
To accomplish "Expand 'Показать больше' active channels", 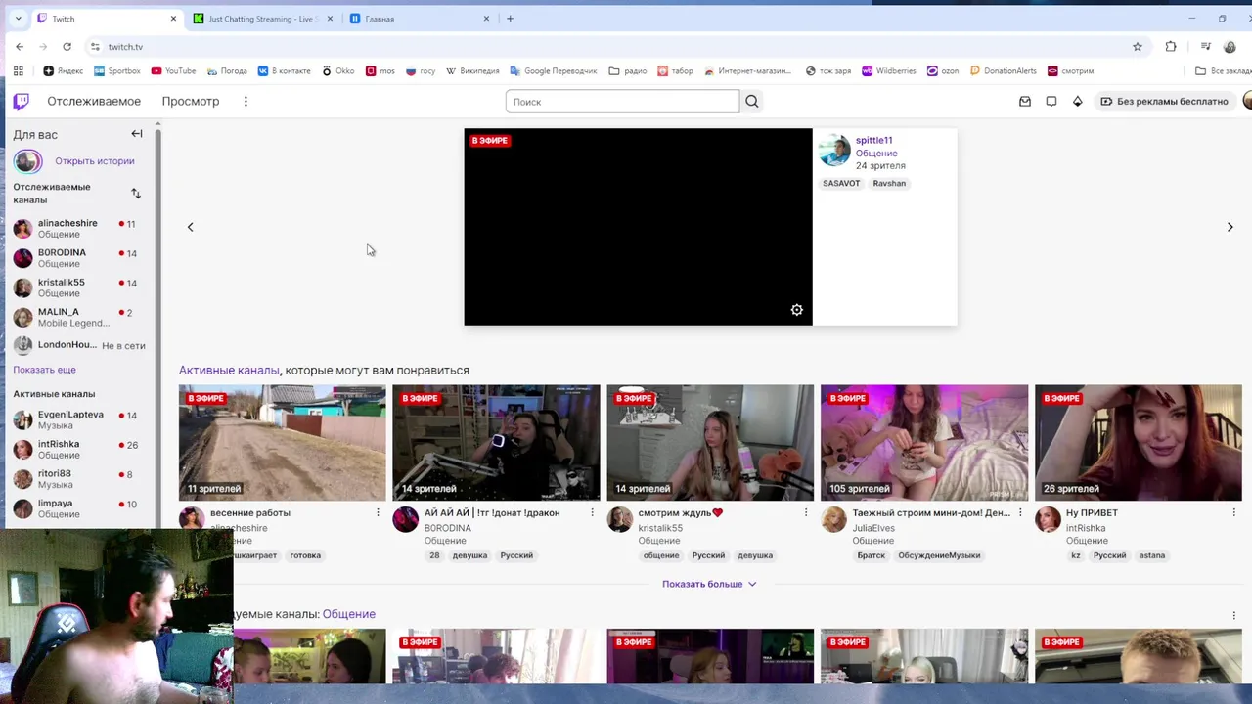I will pos(709,584).
